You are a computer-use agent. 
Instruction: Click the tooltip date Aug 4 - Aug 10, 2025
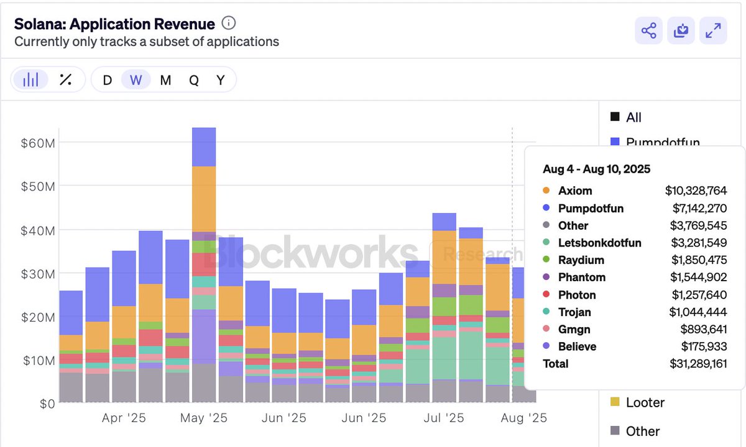pos(597,169)
